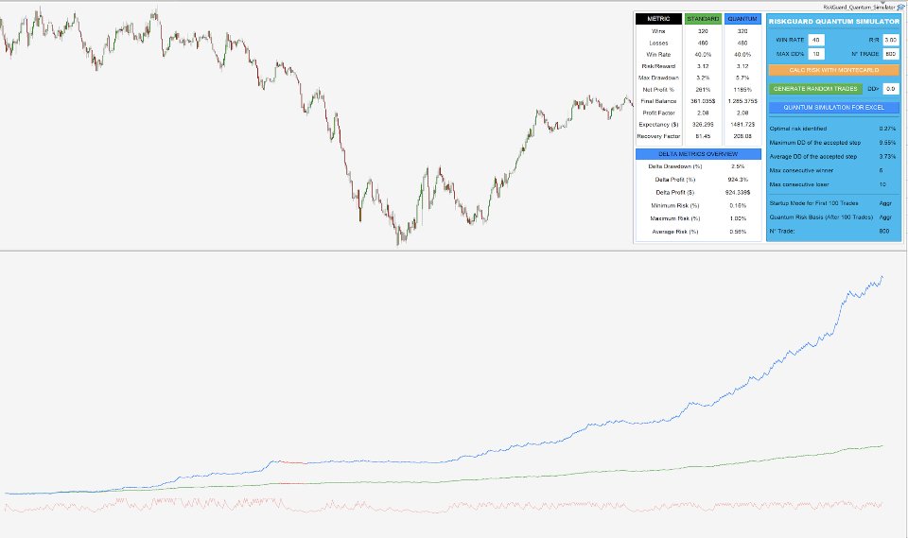Click GENERATE RANDOM TRADES button

(x=814, y=88)
